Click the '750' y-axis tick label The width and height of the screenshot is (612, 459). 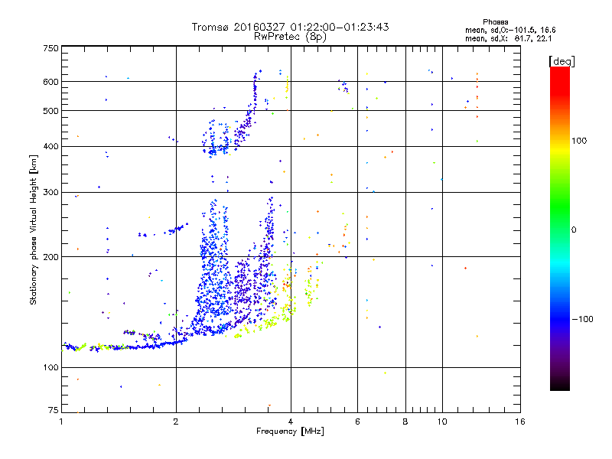point(50,48)
